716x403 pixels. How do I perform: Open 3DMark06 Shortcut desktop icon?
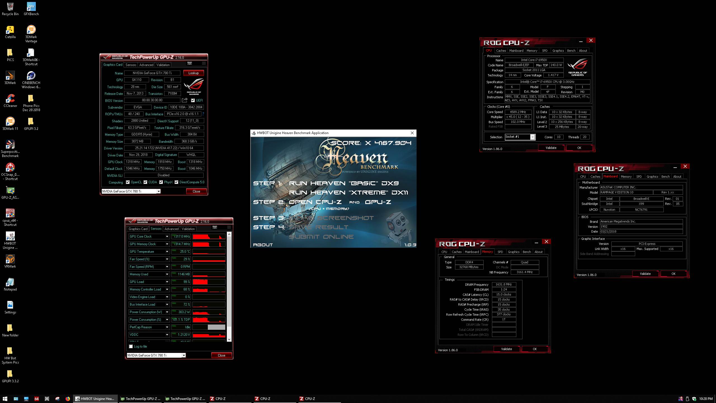click(31, 57)
